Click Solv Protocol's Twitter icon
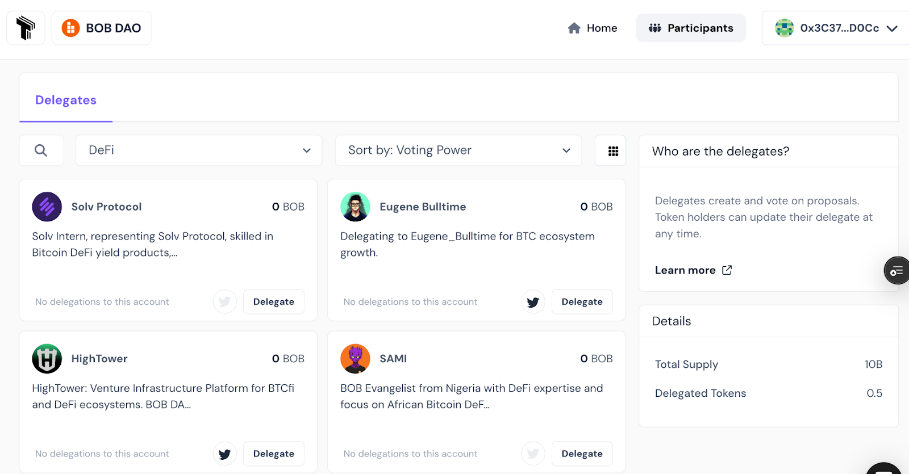The width and height of the screenshot is (909, 474). pos(225,302)
